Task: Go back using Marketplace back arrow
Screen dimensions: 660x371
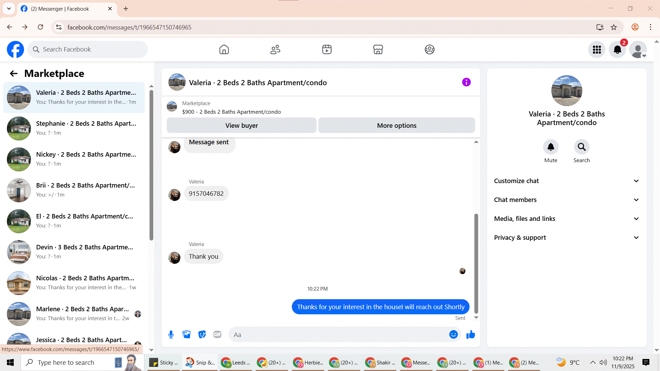Action: coord(14,74)
